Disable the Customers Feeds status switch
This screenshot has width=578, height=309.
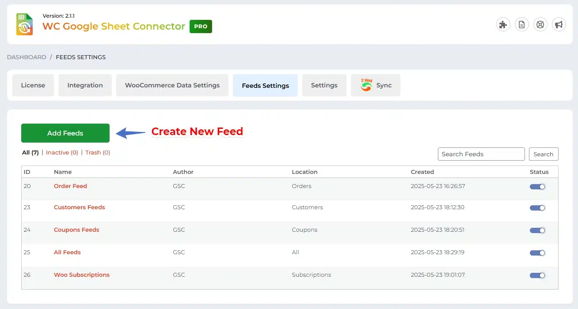[x=537, y=207]
